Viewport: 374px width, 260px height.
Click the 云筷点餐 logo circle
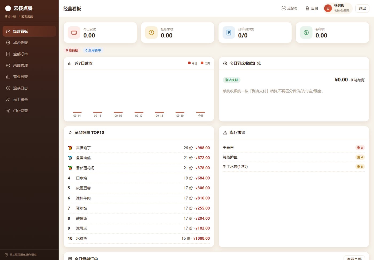pos(8,8)
